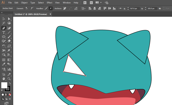Pick the Lasso tool
Viewport: 172px width, 105px height.
[x=9, y=23]
